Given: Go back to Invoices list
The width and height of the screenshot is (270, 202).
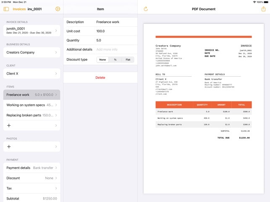Looking at the screenshot, I should pos(19,9).
